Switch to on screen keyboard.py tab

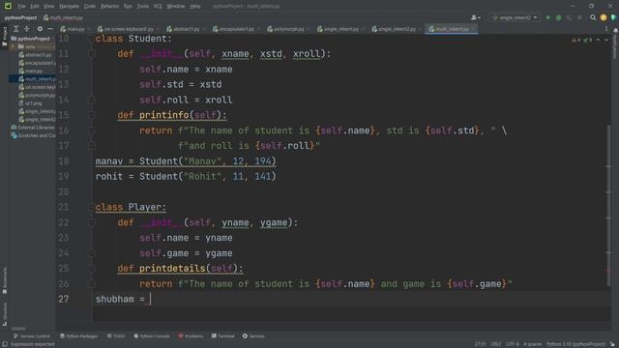click(x=129, y=29)
